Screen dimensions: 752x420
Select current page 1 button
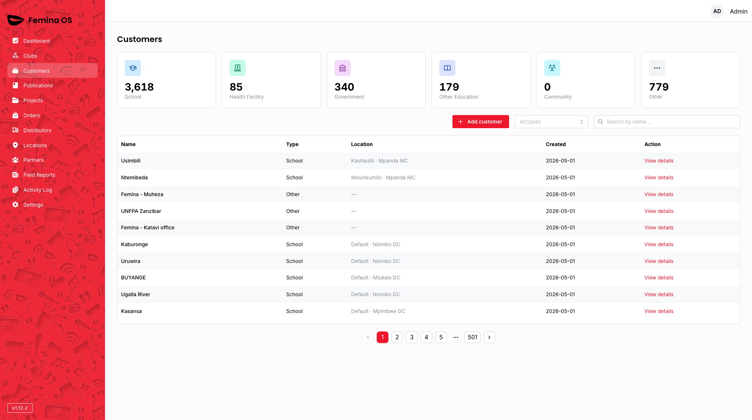382,337
